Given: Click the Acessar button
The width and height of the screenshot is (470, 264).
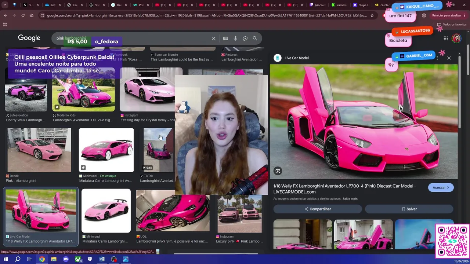Looking at the screenshot, I should (441, 187).
